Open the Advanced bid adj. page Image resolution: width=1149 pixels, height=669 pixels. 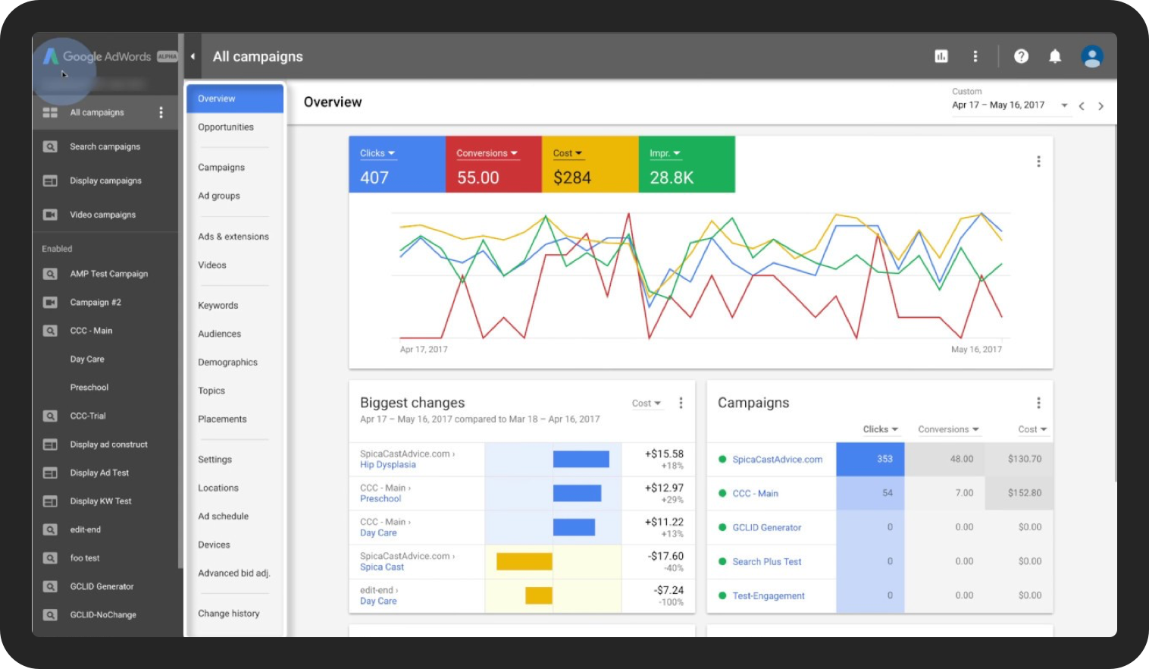[x=234, y=573]
